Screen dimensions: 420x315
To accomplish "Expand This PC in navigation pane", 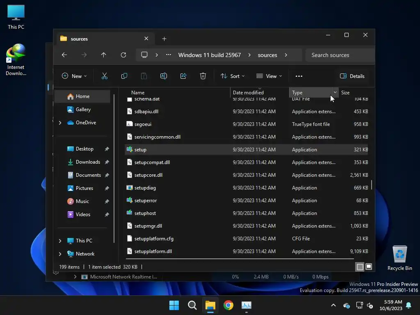I will [60, 241].
